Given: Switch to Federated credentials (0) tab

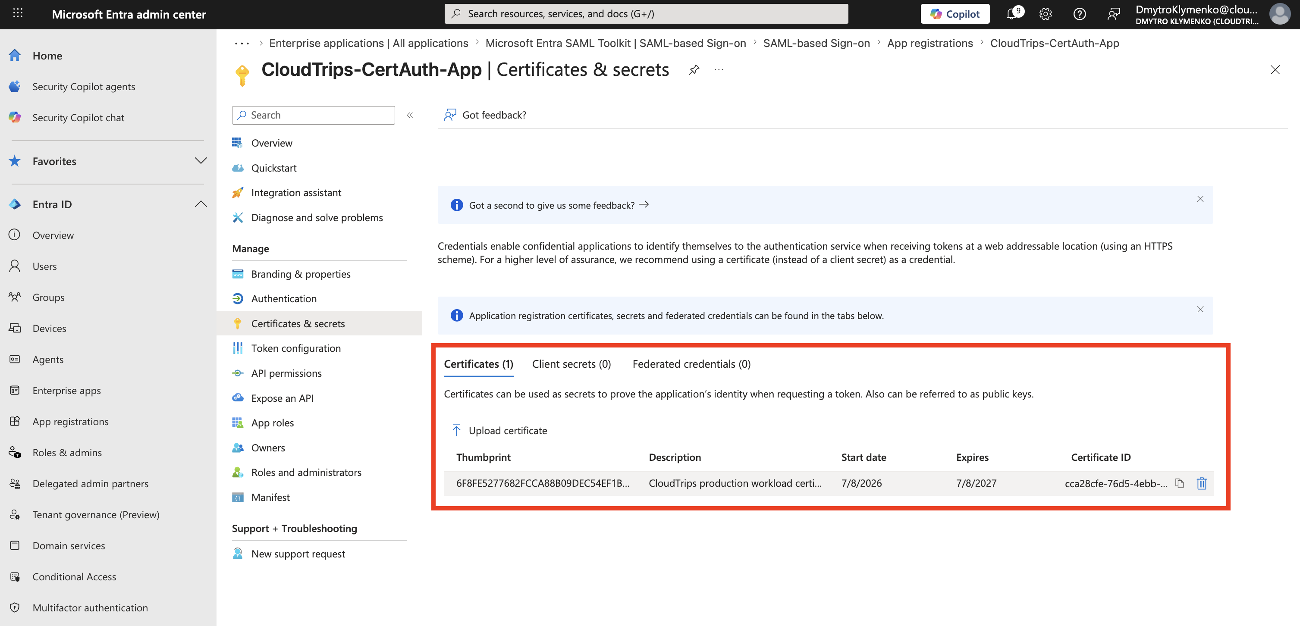Looking at the screenshot, I should (x=691, y=364).
